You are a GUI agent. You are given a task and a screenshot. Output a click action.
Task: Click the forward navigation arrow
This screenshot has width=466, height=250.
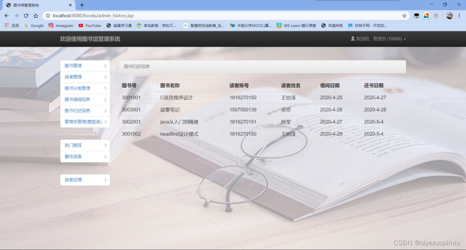[x=16, y=16]
